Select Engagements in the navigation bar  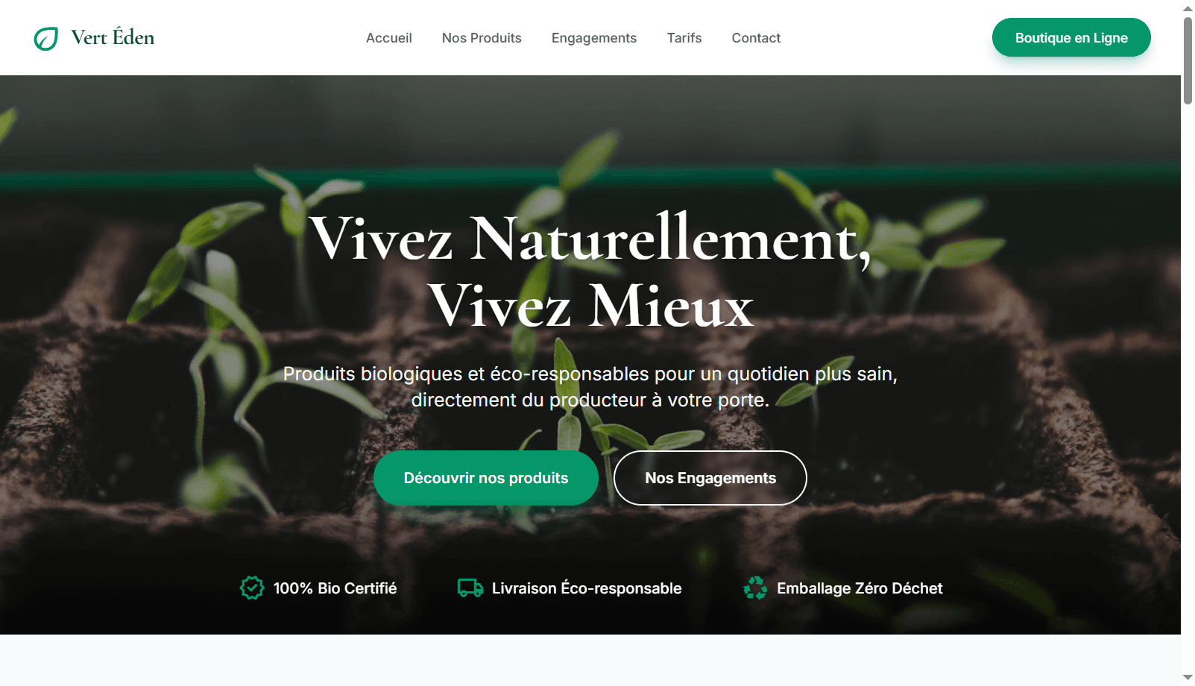[594, 38]
